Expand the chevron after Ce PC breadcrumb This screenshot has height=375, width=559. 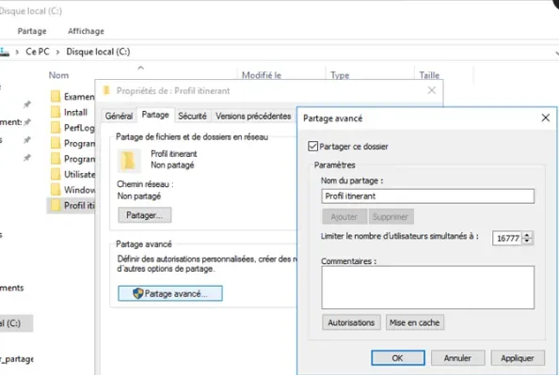(x=57, y=52)
